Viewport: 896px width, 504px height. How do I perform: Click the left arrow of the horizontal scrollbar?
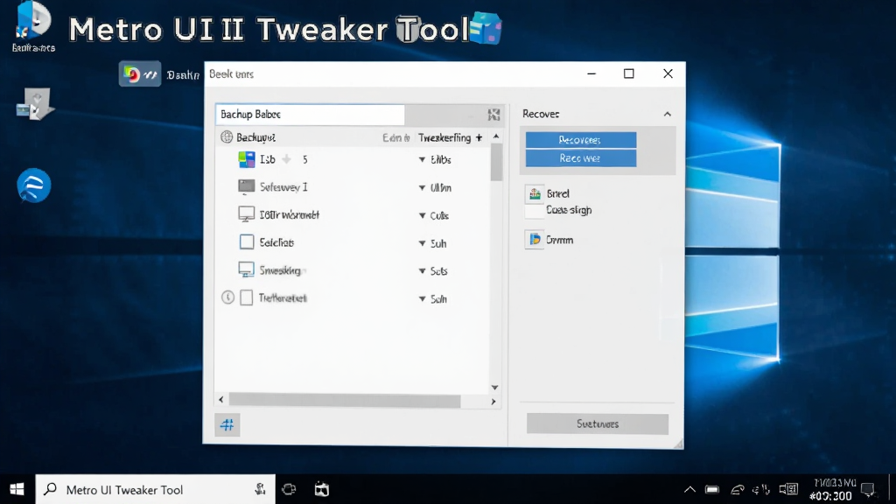pos(221,399)
